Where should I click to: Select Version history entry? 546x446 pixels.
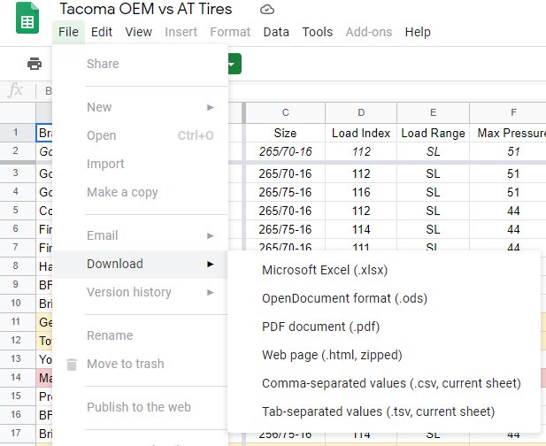coord(140,292)
